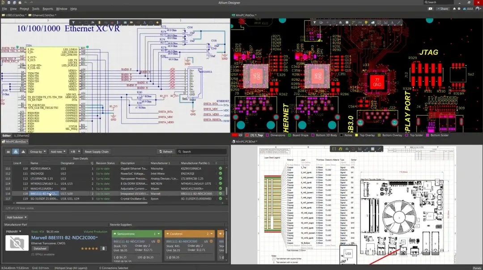Viewport: 483px width, 270px height.
Task: Switch to the USB3.0.SchDoc tab
Action: click(14, 15)
